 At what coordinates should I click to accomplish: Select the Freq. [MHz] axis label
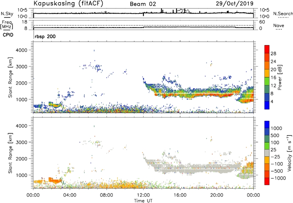pyautogui.click(x=7, y=25)
